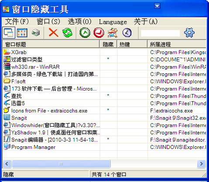Click the WinRAR books icon

point(7,67)
